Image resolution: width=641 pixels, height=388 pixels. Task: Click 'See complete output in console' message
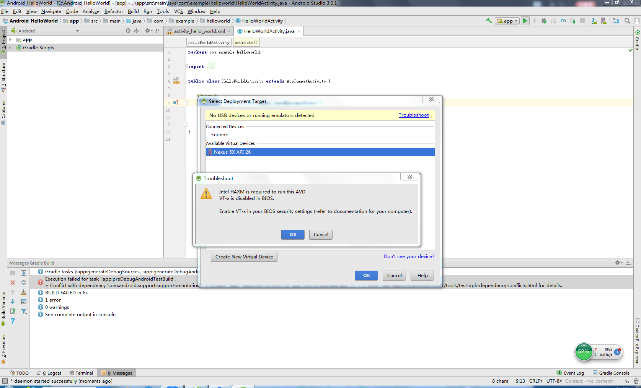pyautogui.click(x=80, y=315)
